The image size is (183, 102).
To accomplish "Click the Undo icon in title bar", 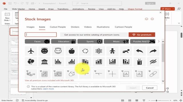I will point(15,3).
